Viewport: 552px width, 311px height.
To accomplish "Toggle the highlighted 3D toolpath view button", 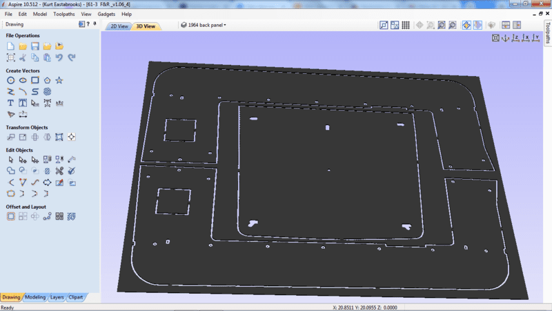I will pyautogui.click(x=467, y=26).
